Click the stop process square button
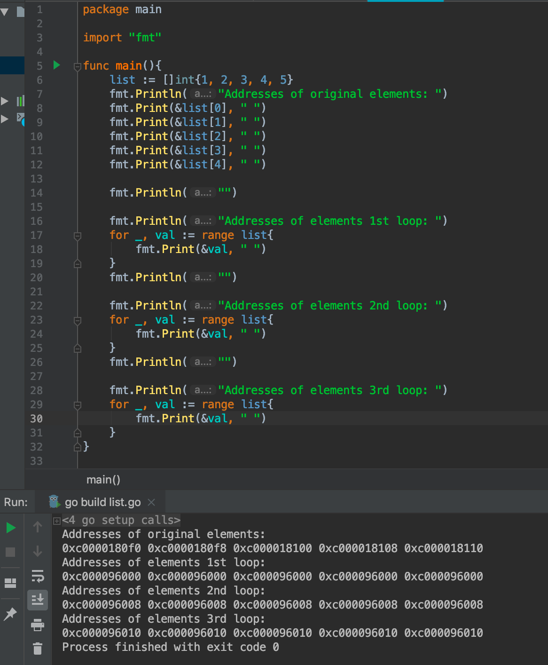 click(x=10, y=552)
